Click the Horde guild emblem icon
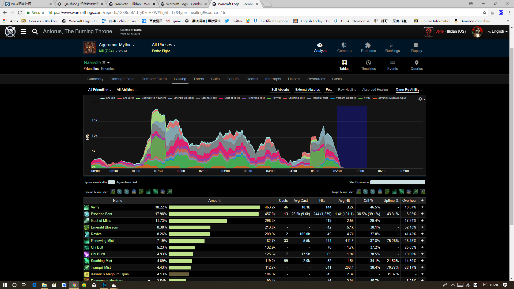This screenshot has width=514, height=289. [x=428, y=32]
